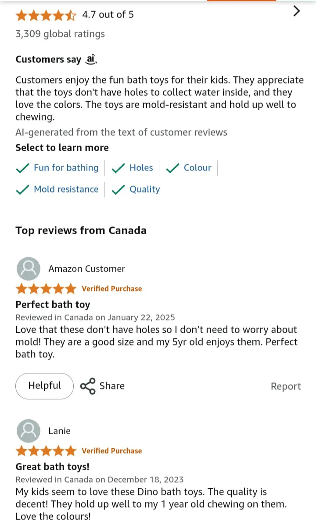Tap the share icon on first review
The image size is (316, 527).
pos(88,386)
